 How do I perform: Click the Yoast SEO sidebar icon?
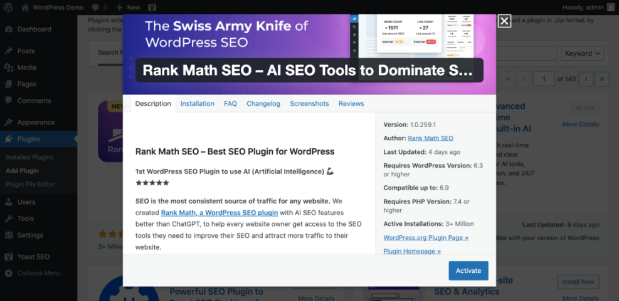(9, 257)
